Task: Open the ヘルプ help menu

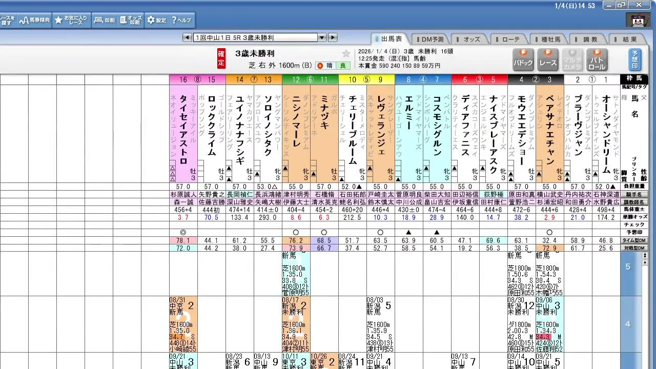Action: (181, 20)
